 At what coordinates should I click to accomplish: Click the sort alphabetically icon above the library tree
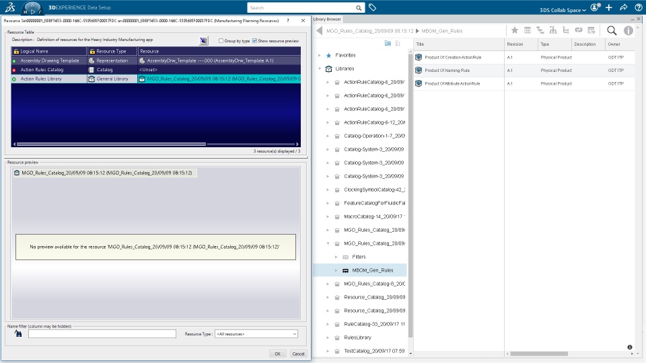click(x=388, y=44)
